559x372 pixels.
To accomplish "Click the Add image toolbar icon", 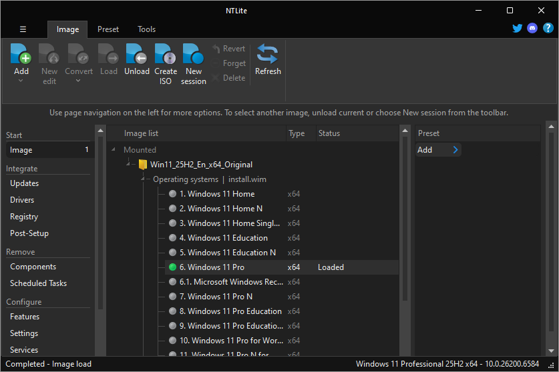I will [x=21, y=55].
